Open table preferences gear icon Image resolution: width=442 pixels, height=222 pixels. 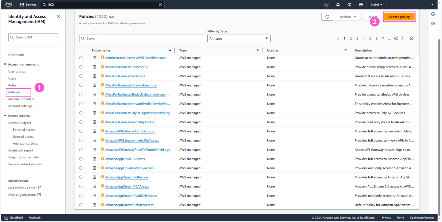pos(411,39)
